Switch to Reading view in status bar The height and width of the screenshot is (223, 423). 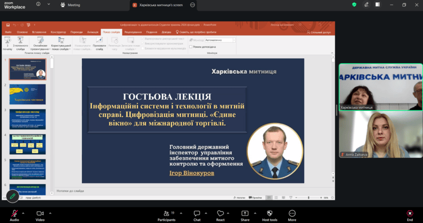(x=283, y=198)
